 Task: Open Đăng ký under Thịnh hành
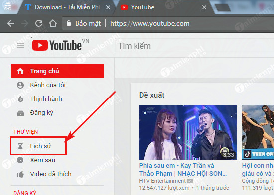(57, 113)
